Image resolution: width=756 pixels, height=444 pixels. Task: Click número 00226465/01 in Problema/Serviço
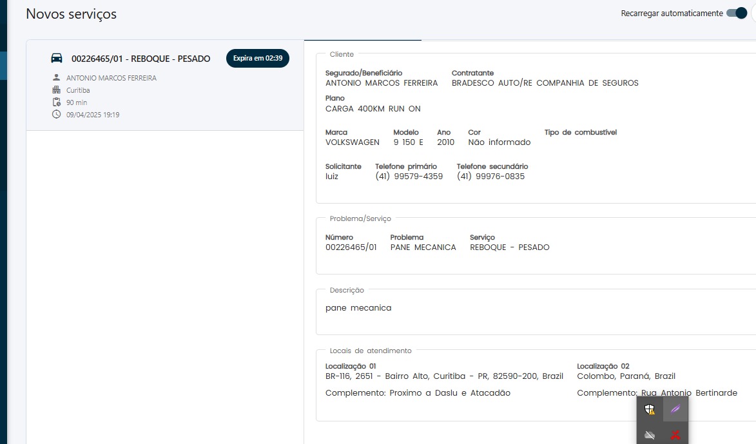pyautogui.click(x=351, y=247)
